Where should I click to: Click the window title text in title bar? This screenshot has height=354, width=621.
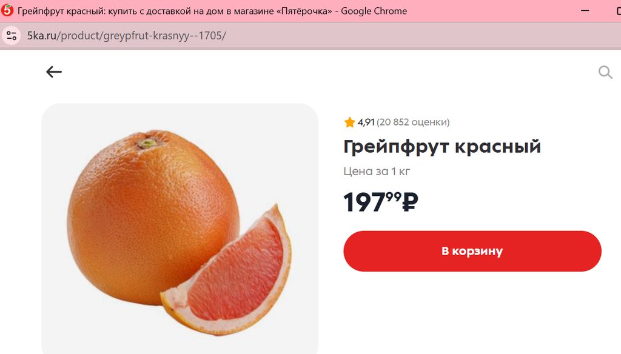point(212,11)
